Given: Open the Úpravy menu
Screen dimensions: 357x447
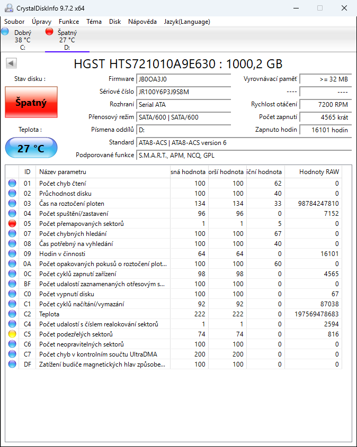Looking at the screenshot, I should point(42,22).
